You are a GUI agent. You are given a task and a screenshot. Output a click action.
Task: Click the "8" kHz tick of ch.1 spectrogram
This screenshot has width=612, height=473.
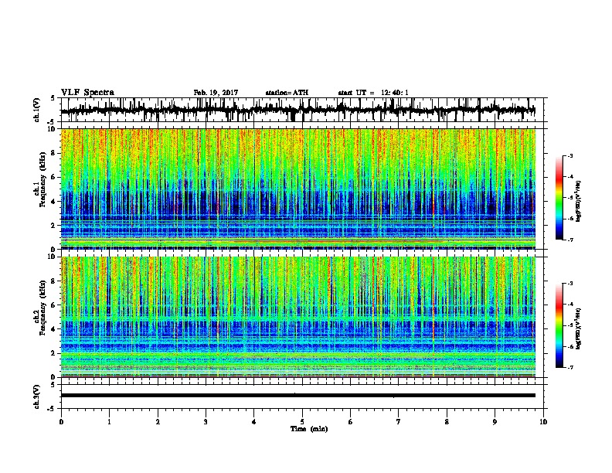(55, 153)
